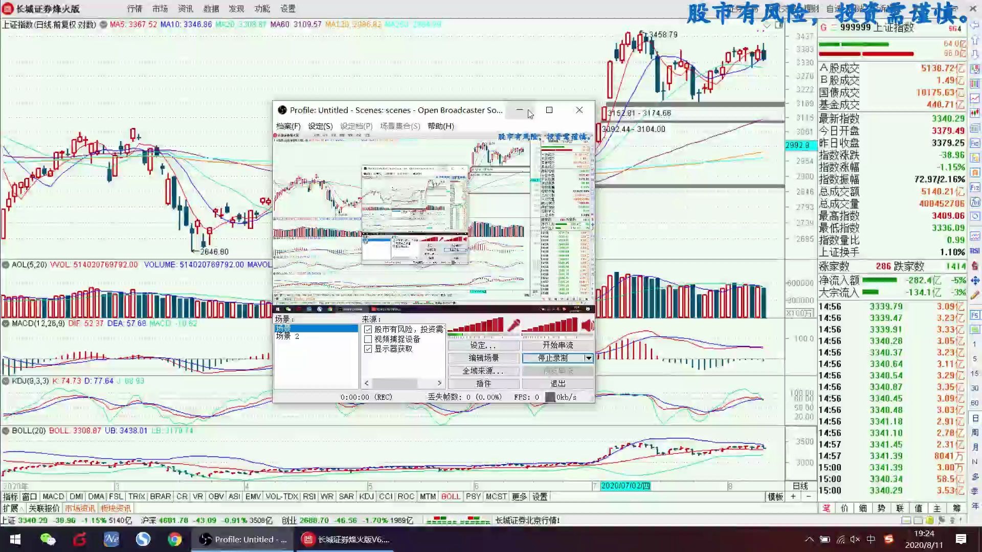This screenshot has width=982, height=552.
Task: Click the up arrow icon in right sidebar
Action: pyautogui.click(x=975, y=40)
